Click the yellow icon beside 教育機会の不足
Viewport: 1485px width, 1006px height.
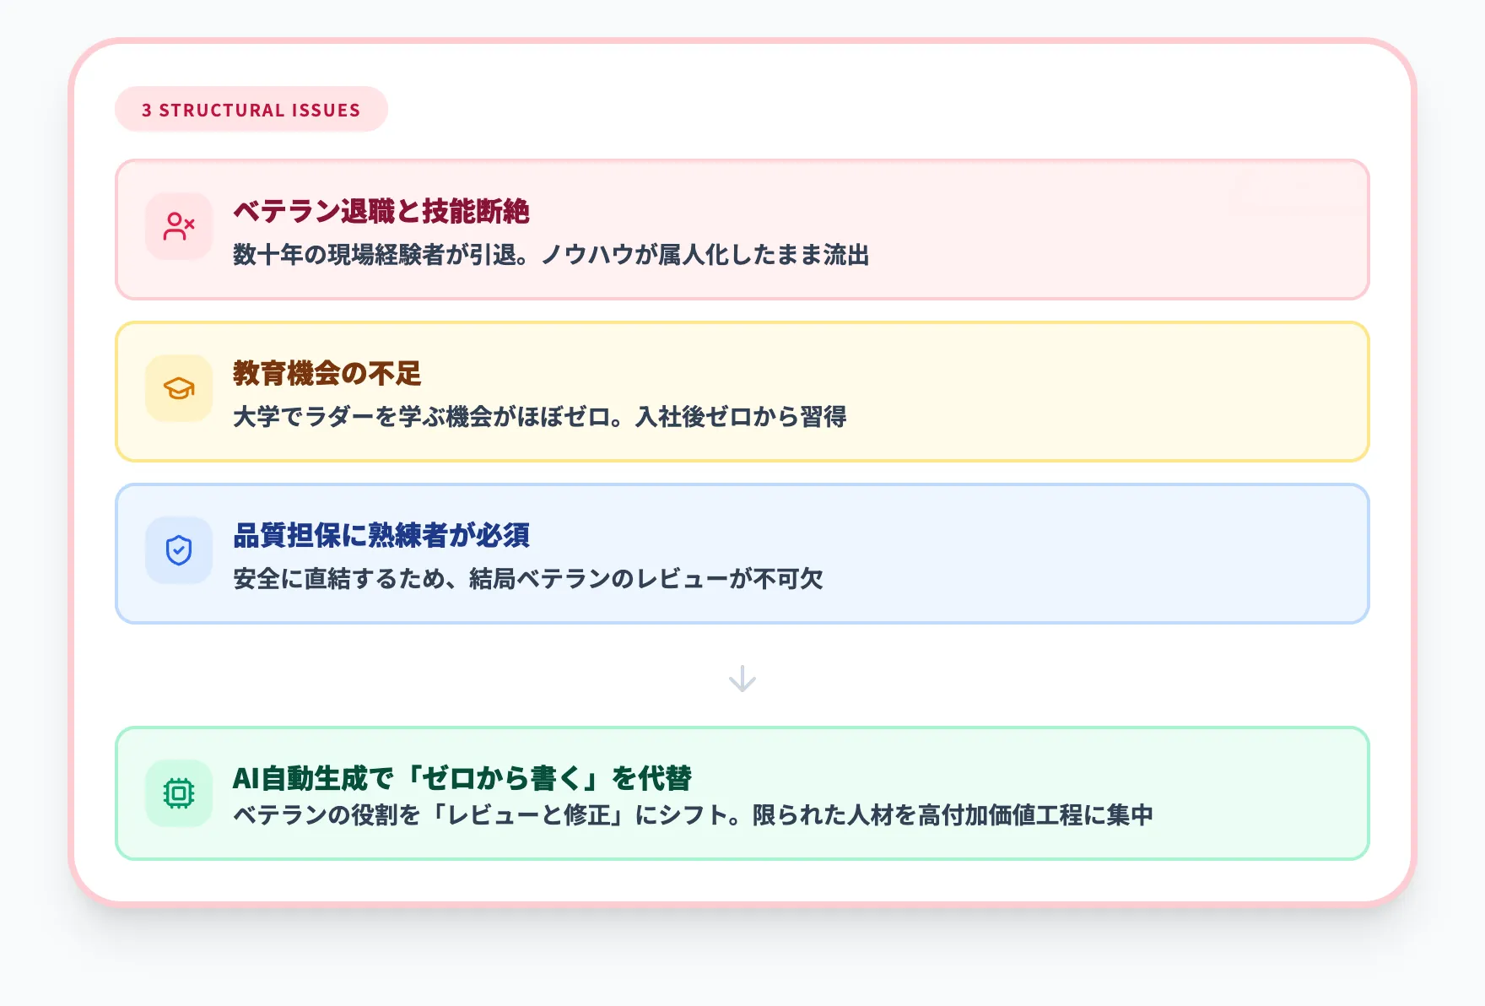tap(179, 388)
